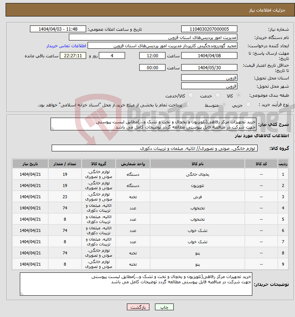The height and width of the screenshot is (317, 295).
Task: Click the deadline hour field 12:00
Action: click(152, 55)
